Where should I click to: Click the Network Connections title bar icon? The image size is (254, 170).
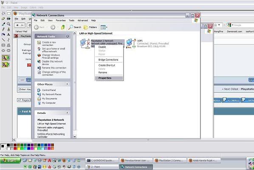34,15
